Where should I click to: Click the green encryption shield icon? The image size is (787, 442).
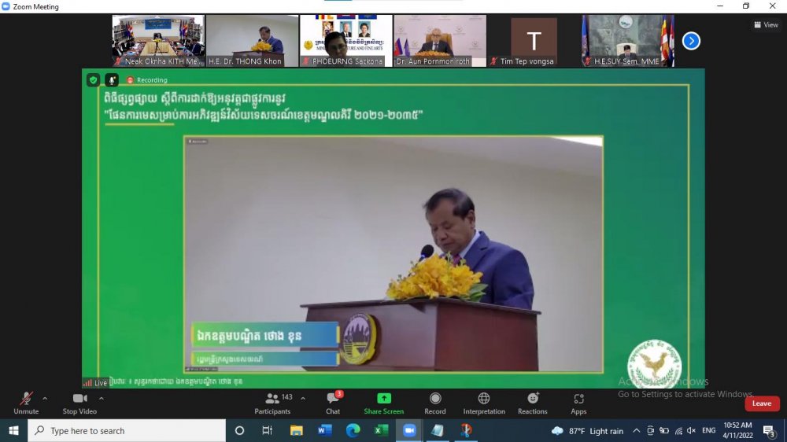coord(93,79)
